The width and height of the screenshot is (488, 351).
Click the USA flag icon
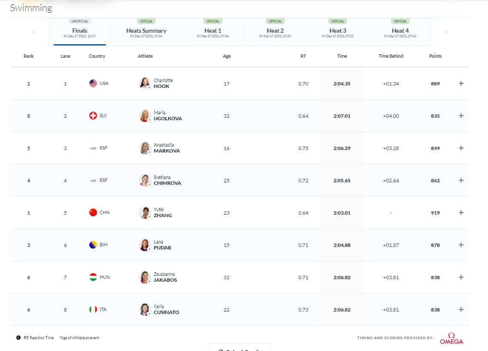[x=93, y=83]
